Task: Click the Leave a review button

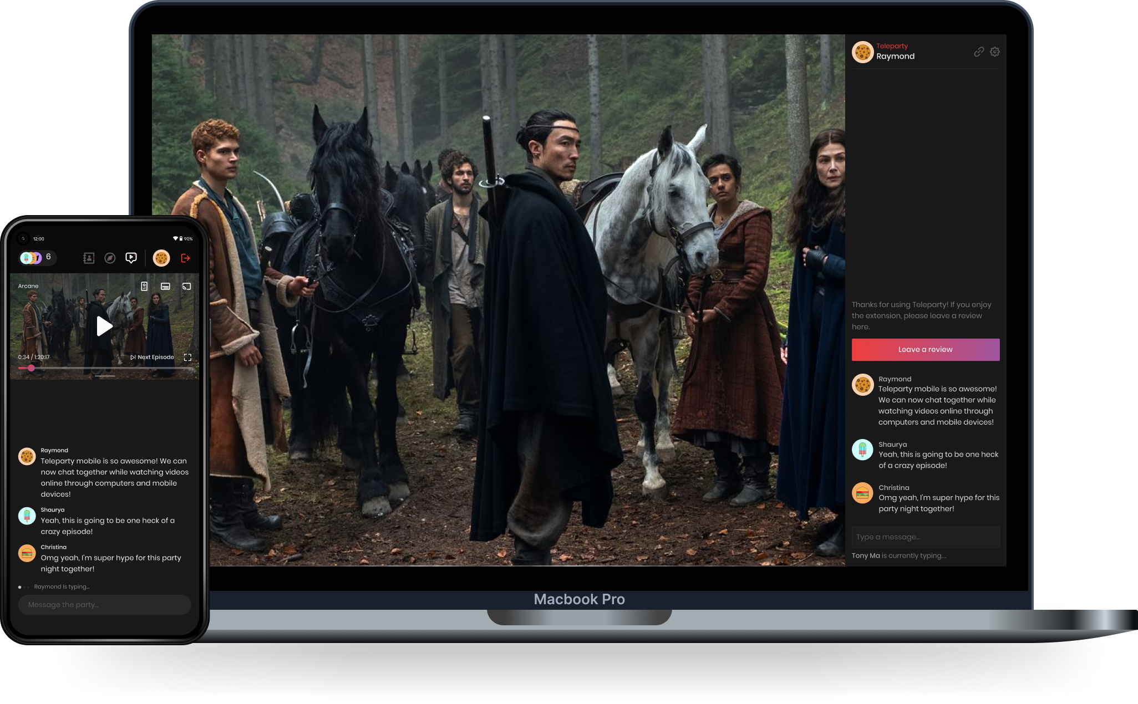Action: point(925,350)
